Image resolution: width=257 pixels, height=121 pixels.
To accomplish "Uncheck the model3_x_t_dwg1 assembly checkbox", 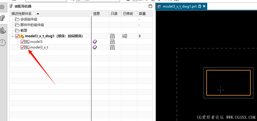I will [17, 36].
